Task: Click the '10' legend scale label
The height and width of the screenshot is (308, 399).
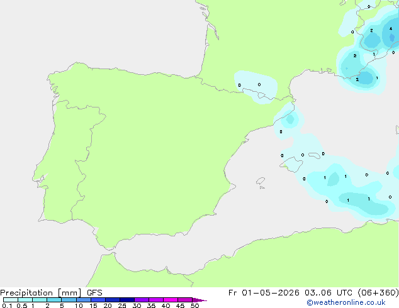Action: pos(79,305)
